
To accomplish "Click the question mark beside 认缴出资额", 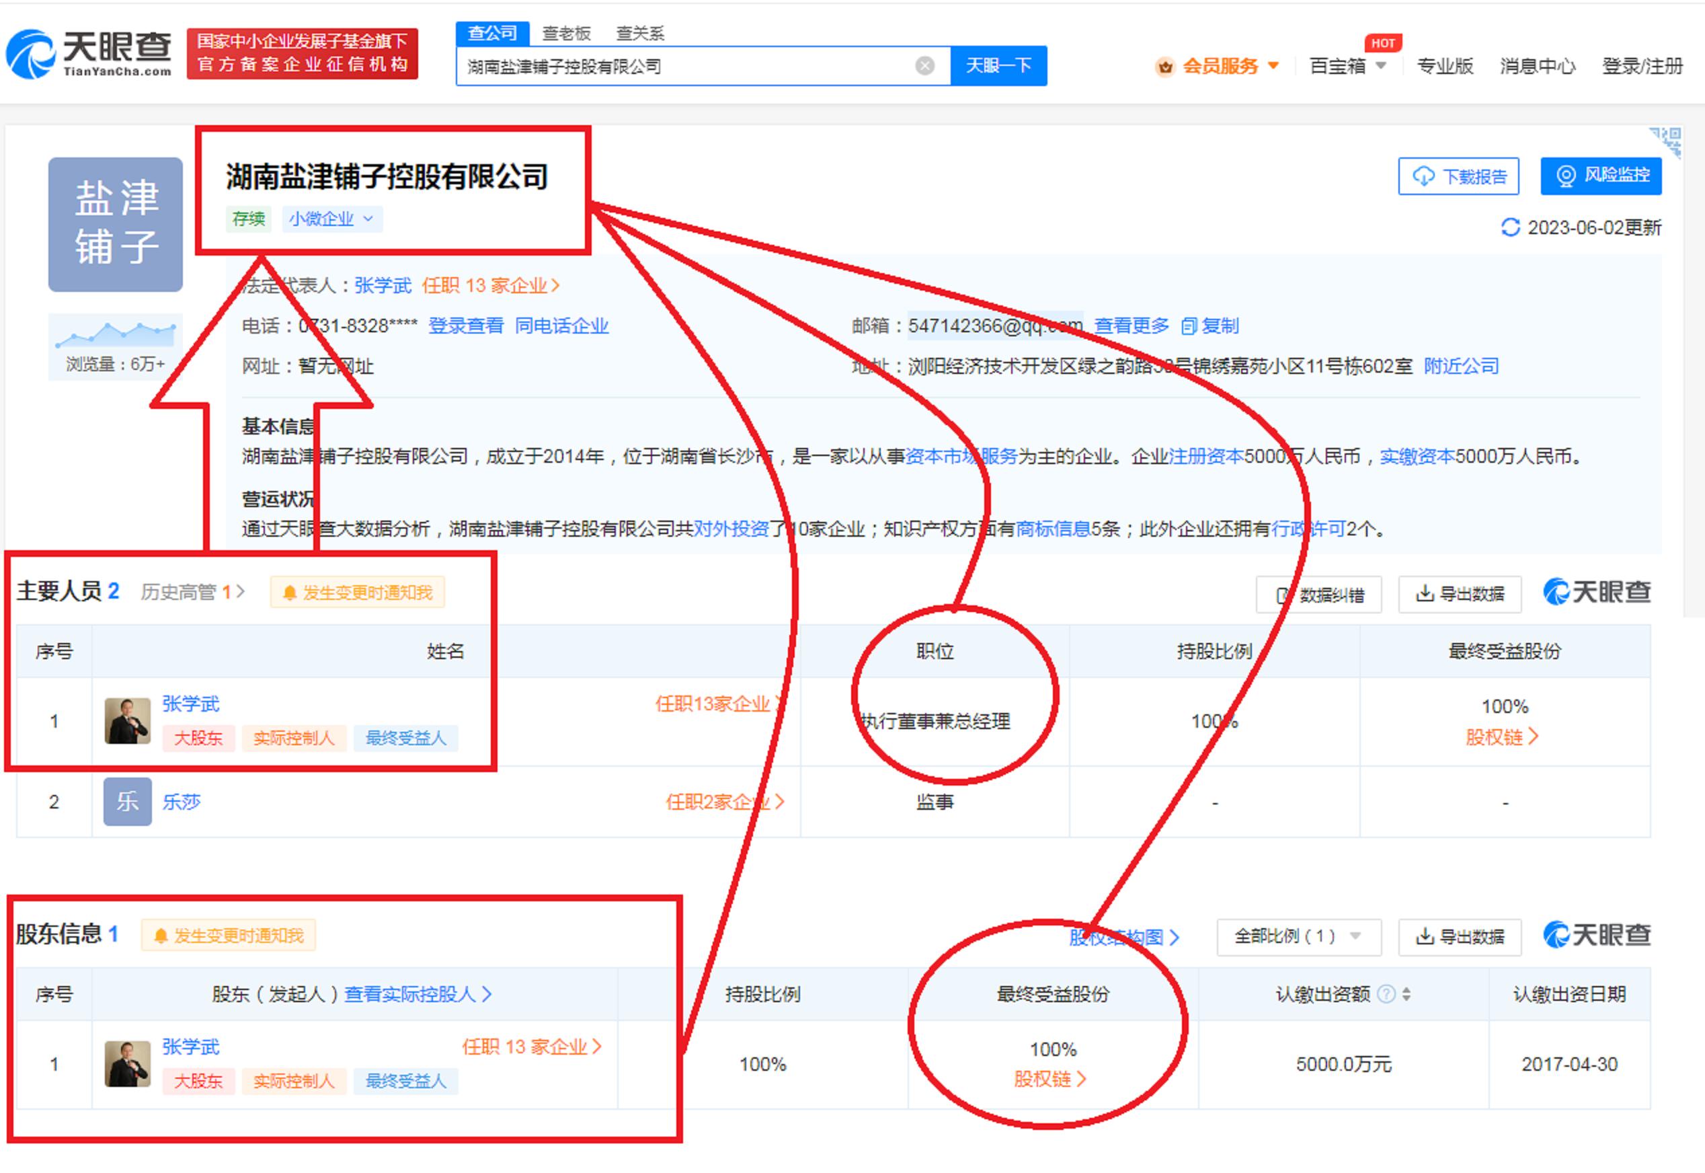I will click(x=1387, y=993).
